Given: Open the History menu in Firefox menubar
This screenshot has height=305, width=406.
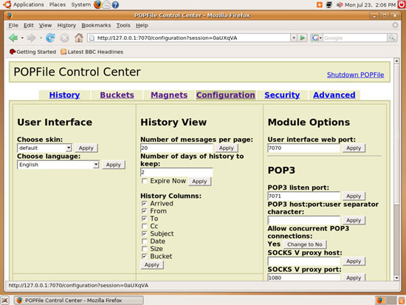Looking at the screenshot, I should tap(66, 25).
